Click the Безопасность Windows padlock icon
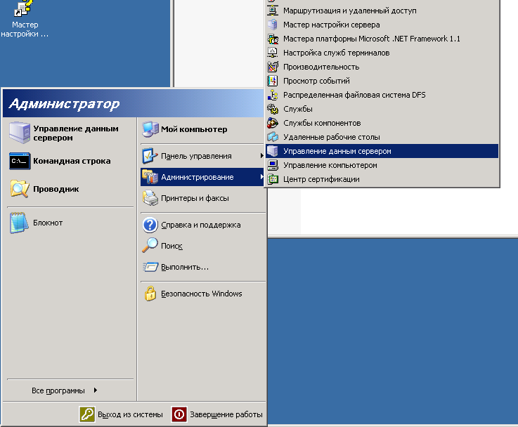This screenshot has height=427, width=518. pyautogui.click(x=150, y=294)
